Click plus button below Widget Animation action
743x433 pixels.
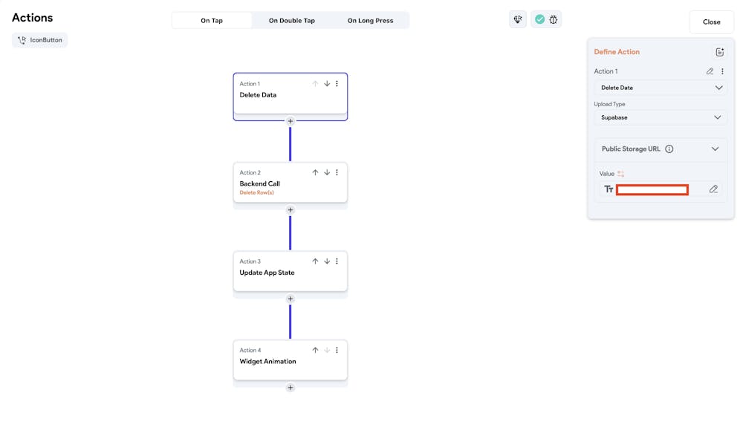point(291,388)
